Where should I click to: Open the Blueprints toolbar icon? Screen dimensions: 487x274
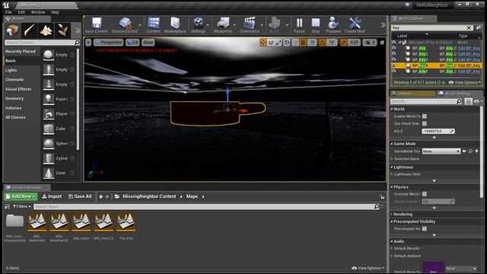coord(223,25)
